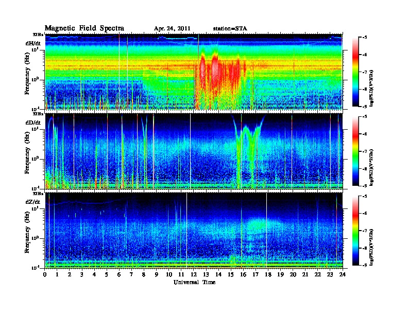Image resolution: width=408 pixels, height=315 pixels.
Task: Click the dD/dt spectrogram color bar
Action: click(x=355, y=151)
